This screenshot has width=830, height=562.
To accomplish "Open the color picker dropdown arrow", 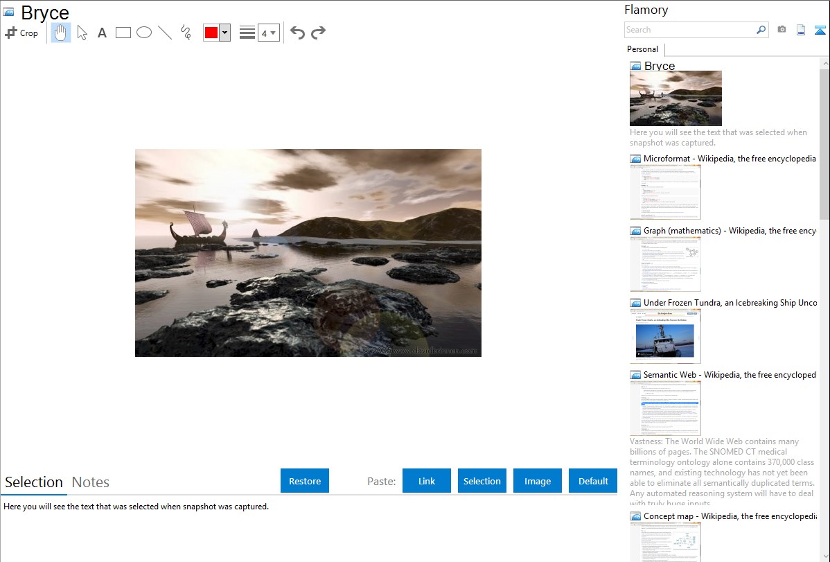I will coord(224,33).
